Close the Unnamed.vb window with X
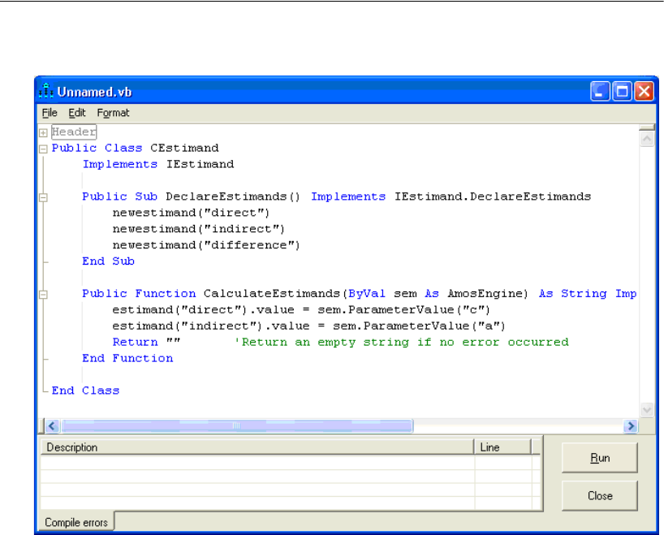Screen dimensions: 664x535 pos(644,91)
